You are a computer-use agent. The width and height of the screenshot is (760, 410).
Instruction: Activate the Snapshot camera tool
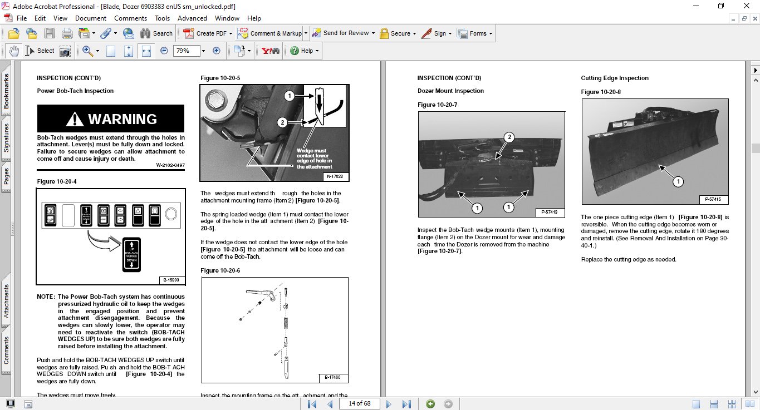coord(65,51)
